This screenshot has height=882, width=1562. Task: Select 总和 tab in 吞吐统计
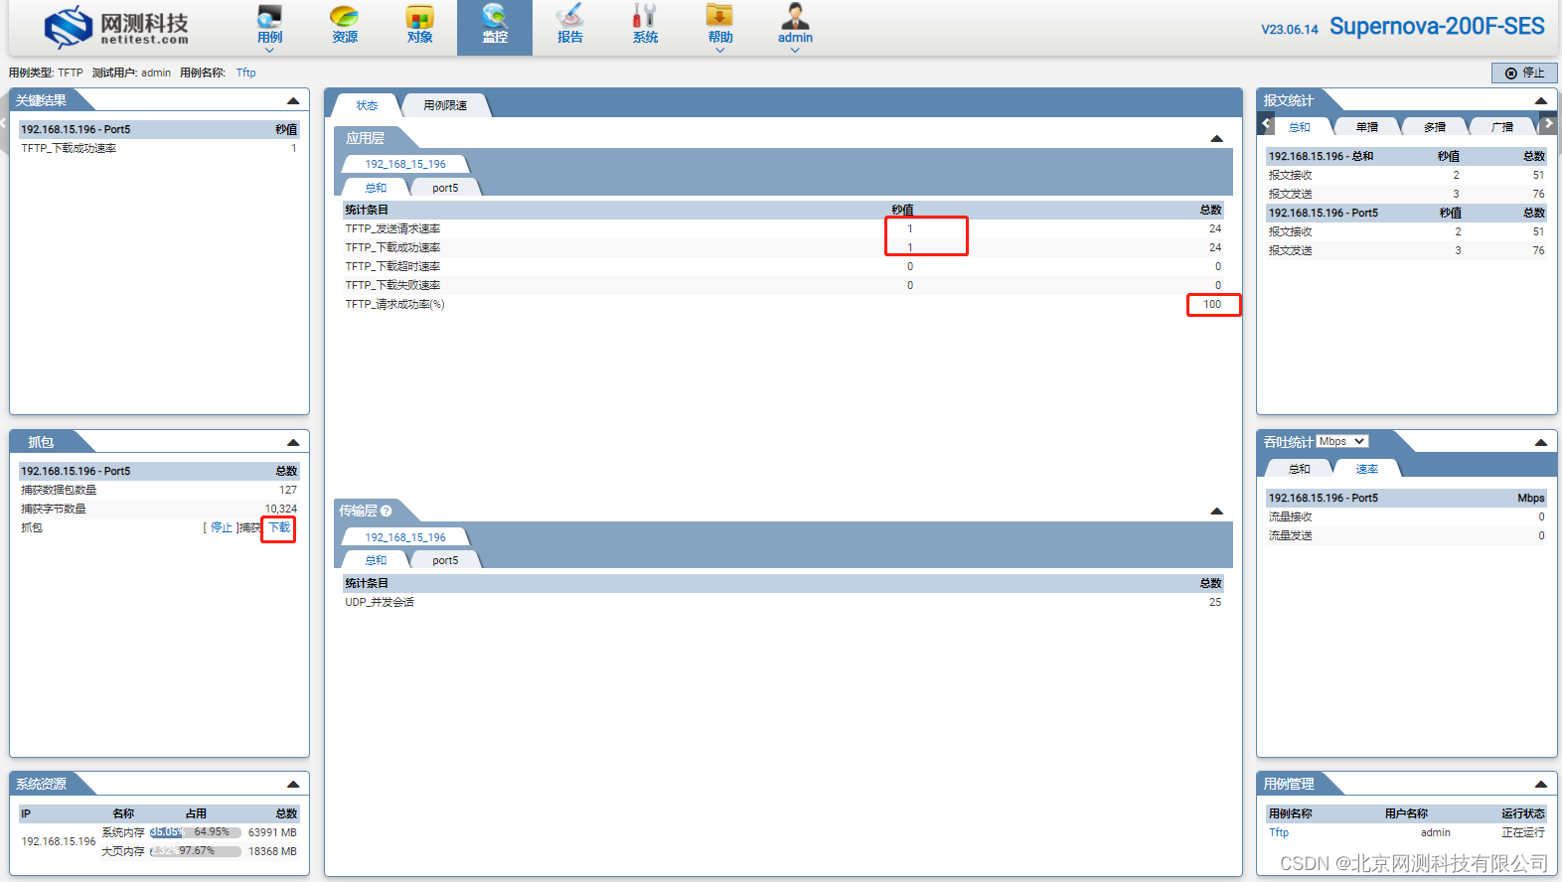[x=1299, y=469]
